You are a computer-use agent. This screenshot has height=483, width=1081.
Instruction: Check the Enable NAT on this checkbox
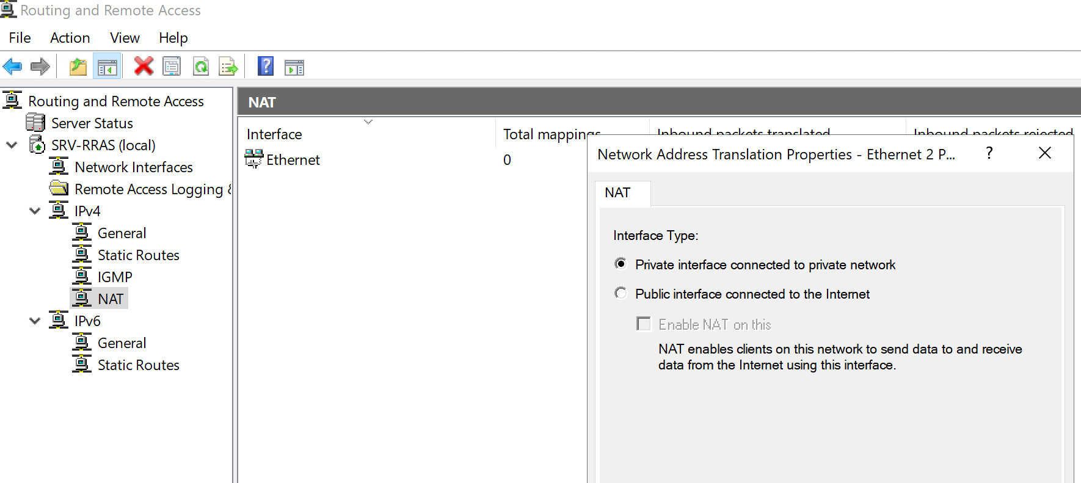[644, 324]
